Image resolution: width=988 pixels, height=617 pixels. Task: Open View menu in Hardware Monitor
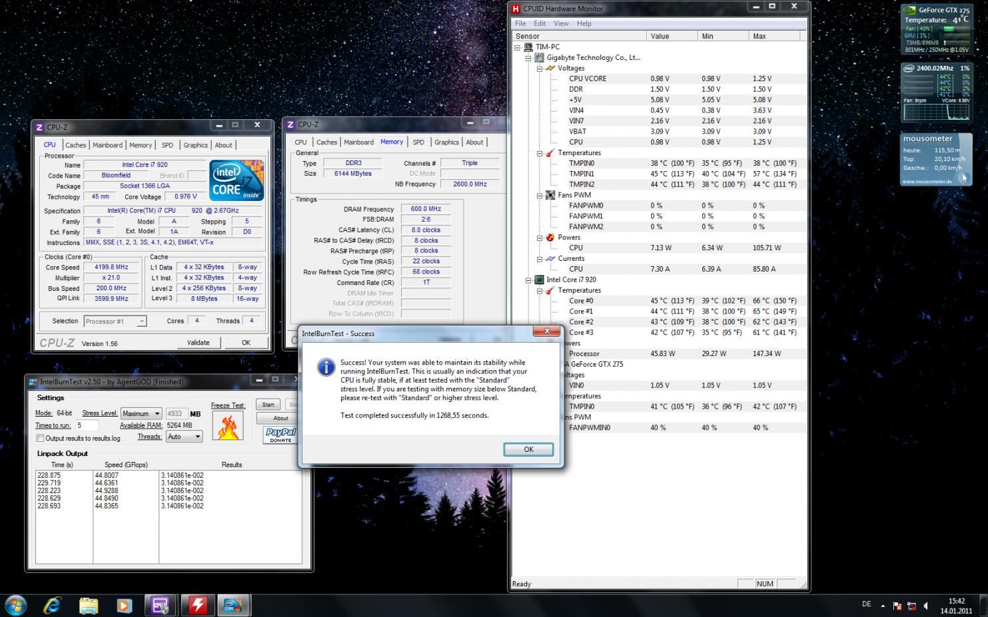562,23
